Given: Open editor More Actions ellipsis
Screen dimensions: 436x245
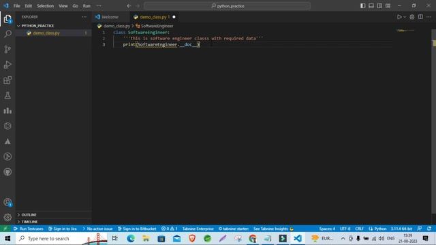Looking at the screenshot, I should pos(429,17).
